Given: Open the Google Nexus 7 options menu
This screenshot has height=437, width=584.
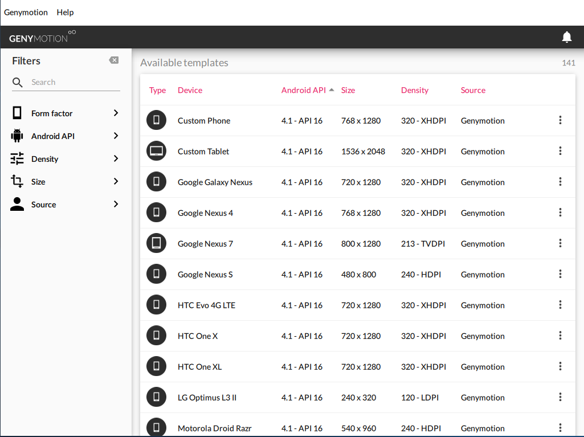Looking at the screenshot, I should point(560,243).
